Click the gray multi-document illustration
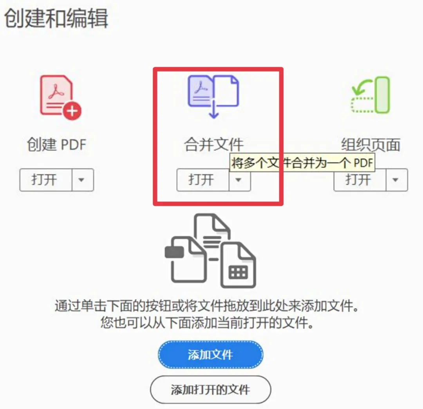The image size is (423, 409). pyautogui.click(x=210, y=251)
